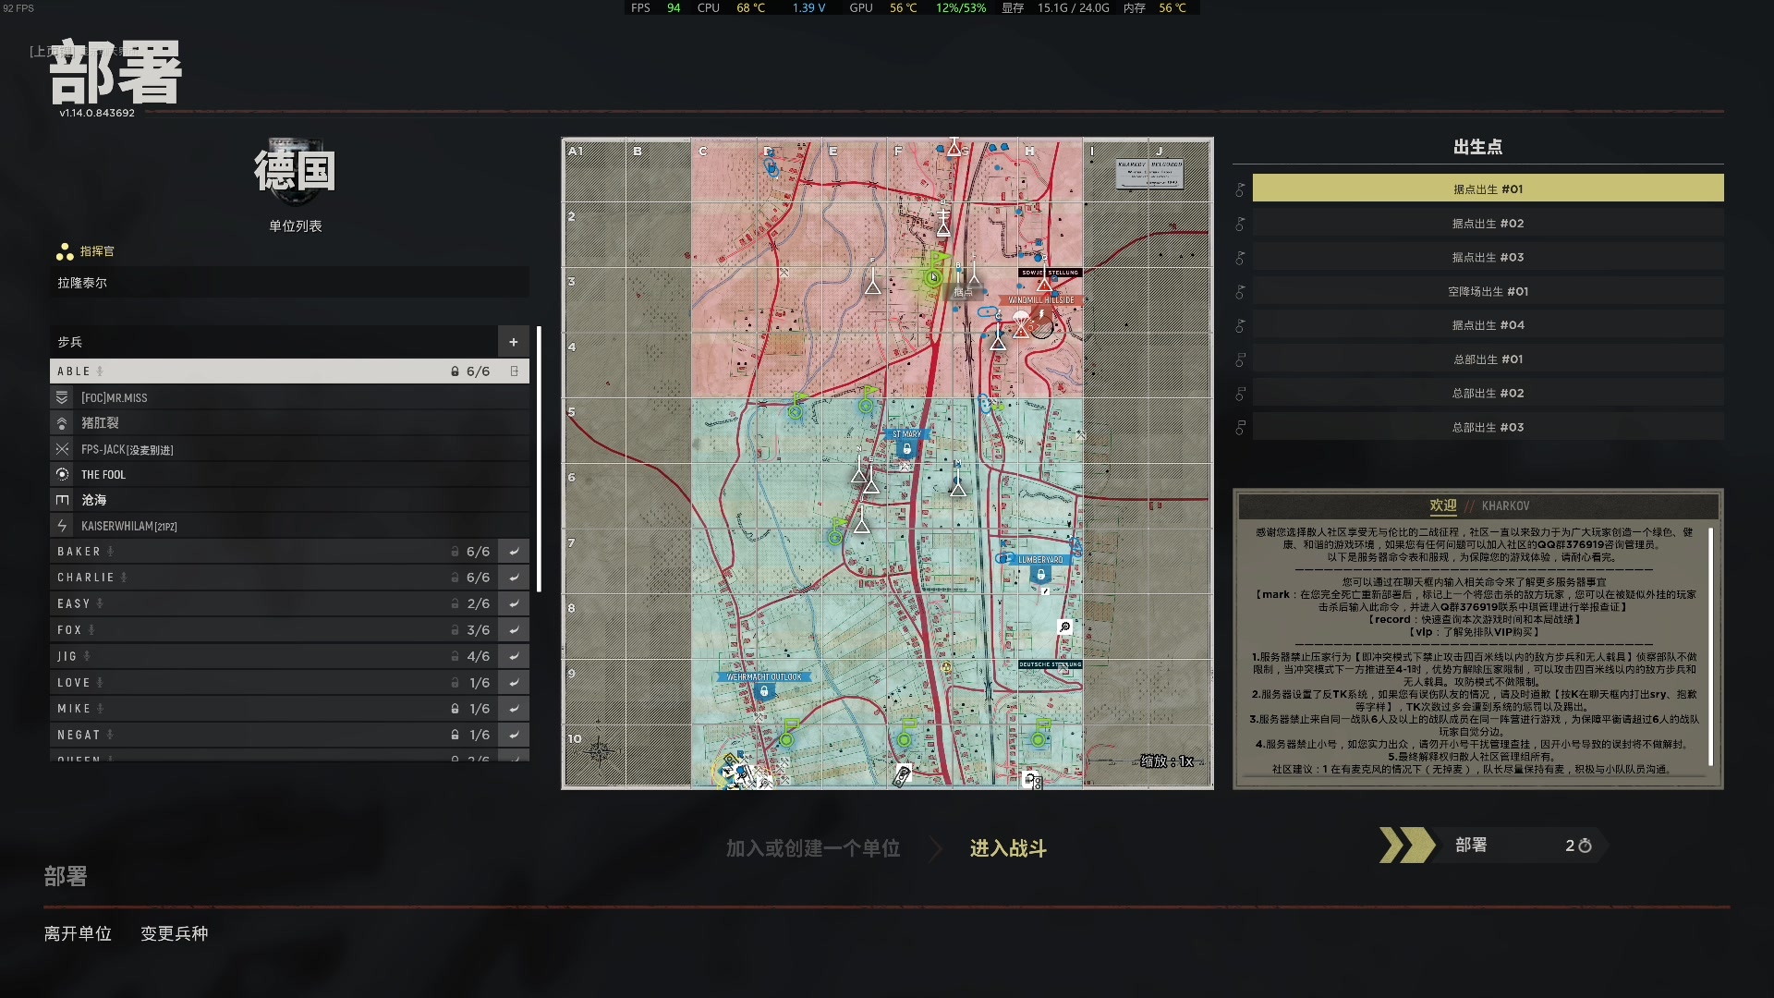Click WEHRMACHT OUTLOOK strongpoint icon on map
Screen dimensions: 1774x998
(x=764, y=691)
